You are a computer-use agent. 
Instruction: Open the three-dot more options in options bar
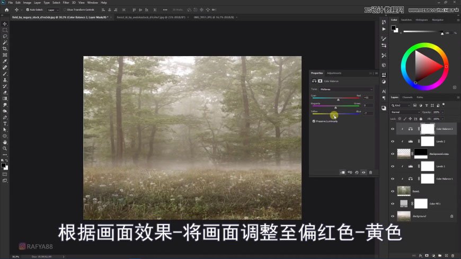[165, 10]
